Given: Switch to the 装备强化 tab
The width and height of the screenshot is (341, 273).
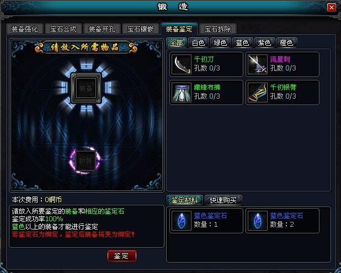Looking at the screenshot, I should tap(25, 29).
